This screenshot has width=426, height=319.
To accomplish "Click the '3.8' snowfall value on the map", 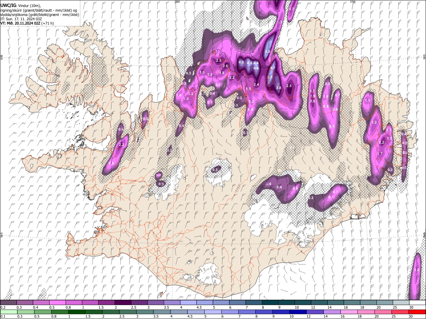I will click(x=279, y=88).
